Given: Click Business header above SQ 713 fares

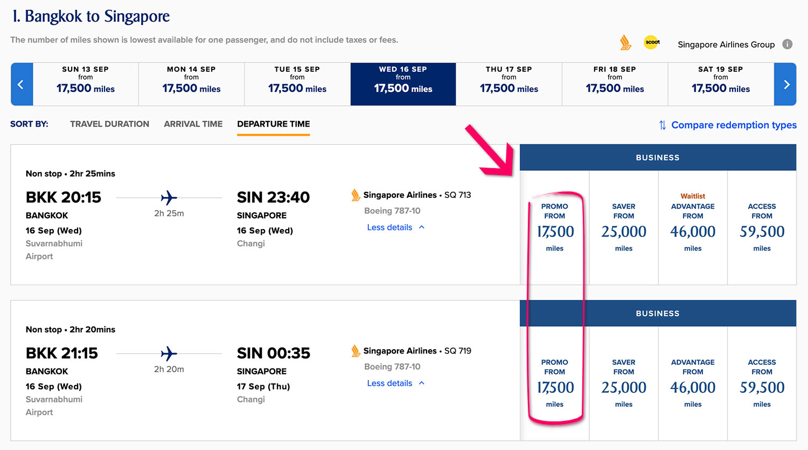Looking at the screenshot, I should click(658, 157).
